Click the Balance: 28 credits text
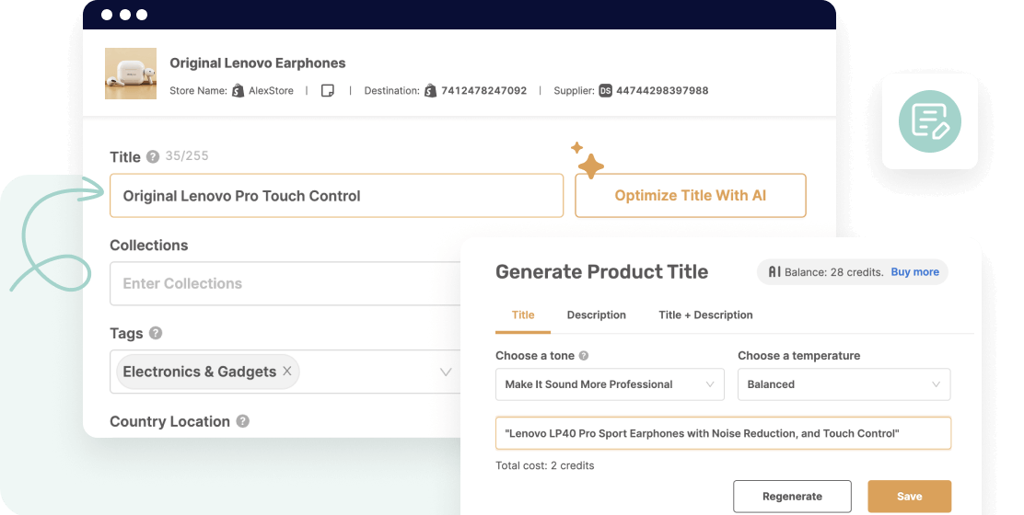1024x515 pixels. point(834,272)
